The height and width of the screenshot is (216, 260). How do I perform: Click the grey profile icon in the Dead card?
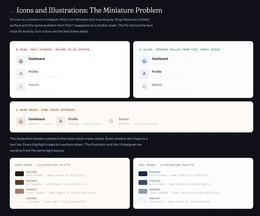[21, 74]
